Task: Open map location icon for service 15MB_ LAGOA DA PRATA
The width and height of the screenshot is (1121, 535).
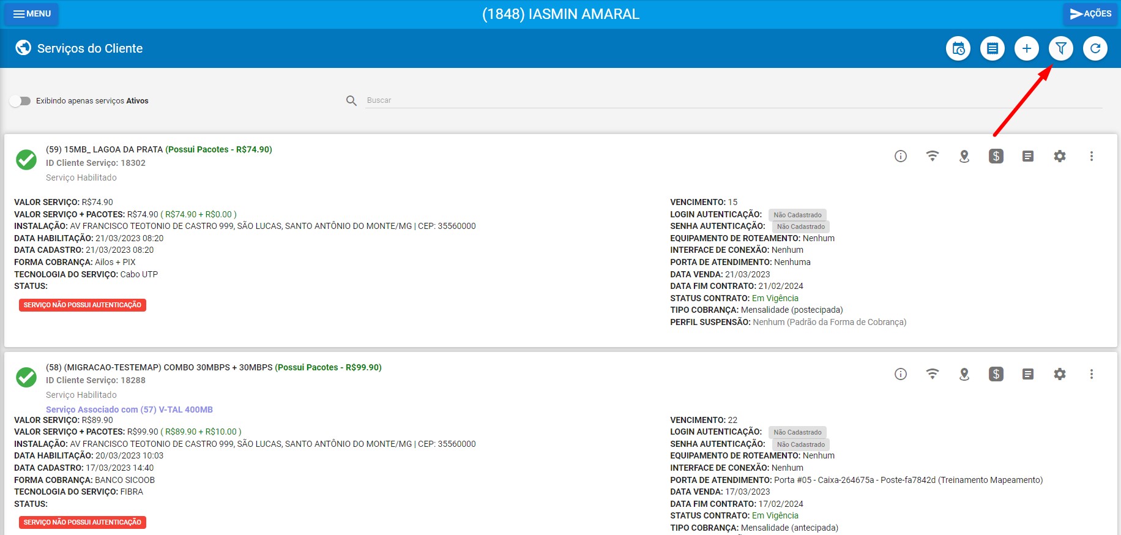Action: pos(964,156)
